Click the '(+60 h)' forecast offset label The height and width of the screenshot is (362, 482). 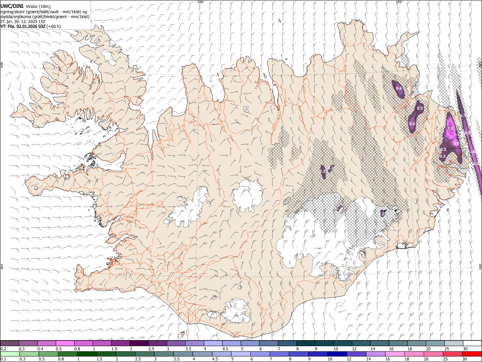[54, 26]
